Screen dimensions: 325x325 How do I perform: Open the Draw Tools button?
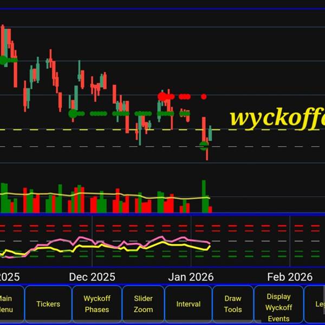click(233, 304)
